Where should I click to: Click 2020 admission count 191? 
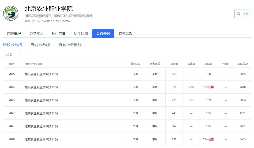pos(174,139)
